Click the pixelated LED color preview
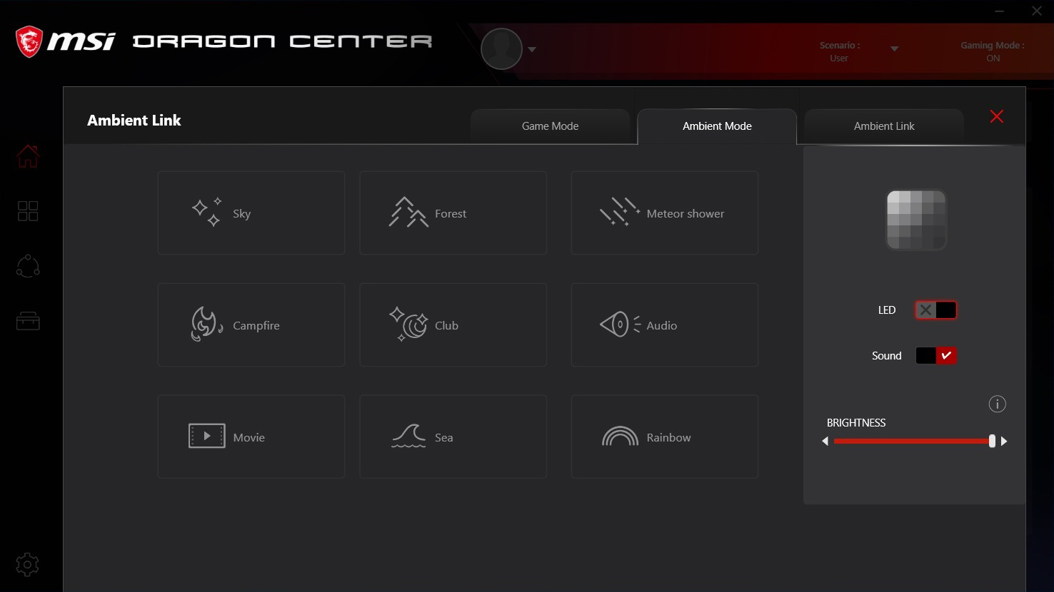The width and height of the screenshot is (1054, 592). [916, 220]
